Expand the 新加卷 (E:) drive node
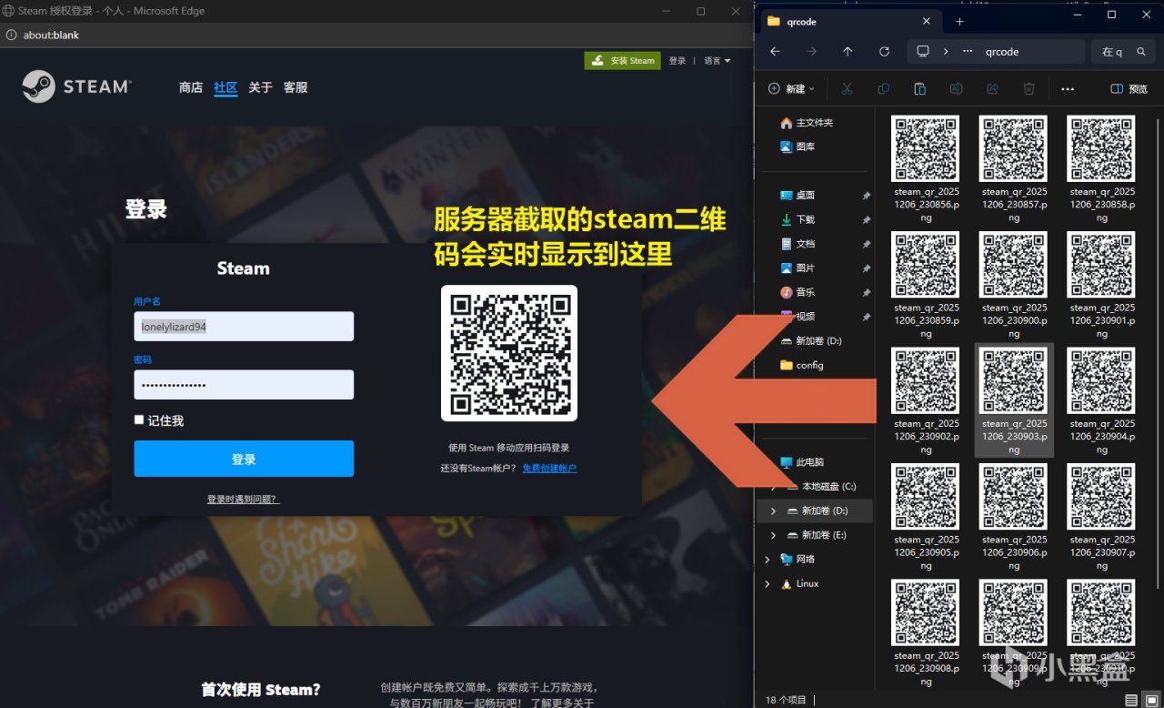Screen dimensions: 1164x708 point(773,535)
